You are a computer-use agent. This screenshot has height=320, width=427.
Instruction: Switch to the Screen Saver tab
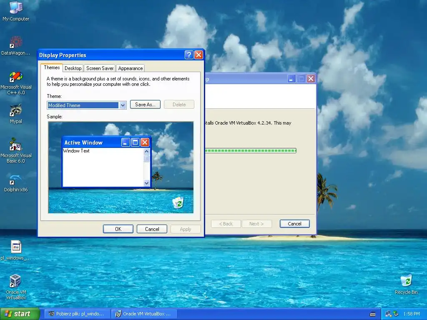click(x=100, y=68)
